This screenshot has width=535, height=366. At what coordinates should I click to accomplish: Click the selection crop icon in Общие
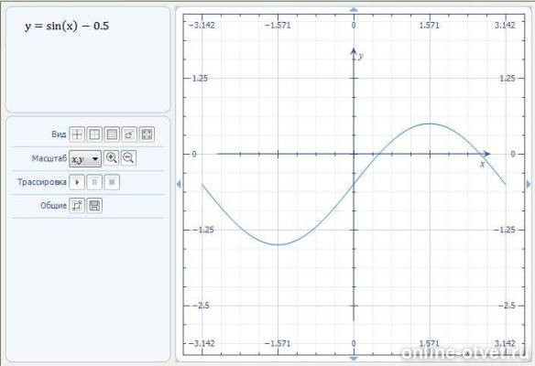click(77, 206)
